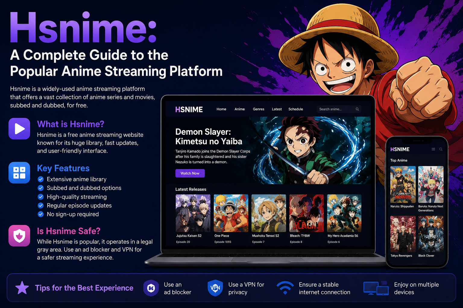Click checkmark next to High-quality streaming

tap(41, 197)
